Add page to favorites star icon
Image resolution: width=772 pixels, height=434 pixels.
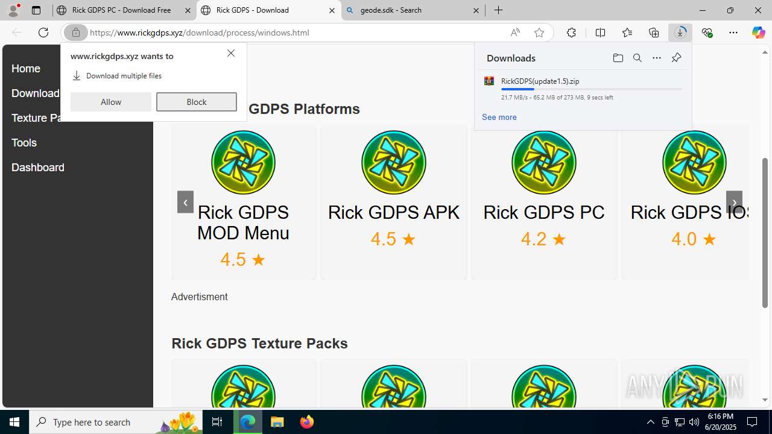[x=539, y=33]
